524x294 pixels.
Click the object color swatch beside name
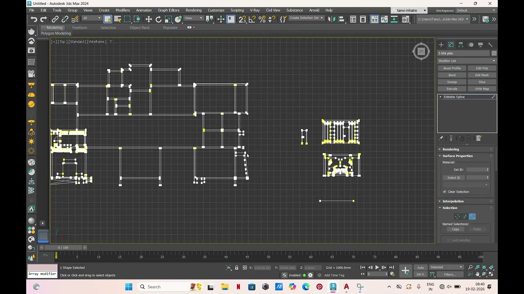tap(494, 53)
